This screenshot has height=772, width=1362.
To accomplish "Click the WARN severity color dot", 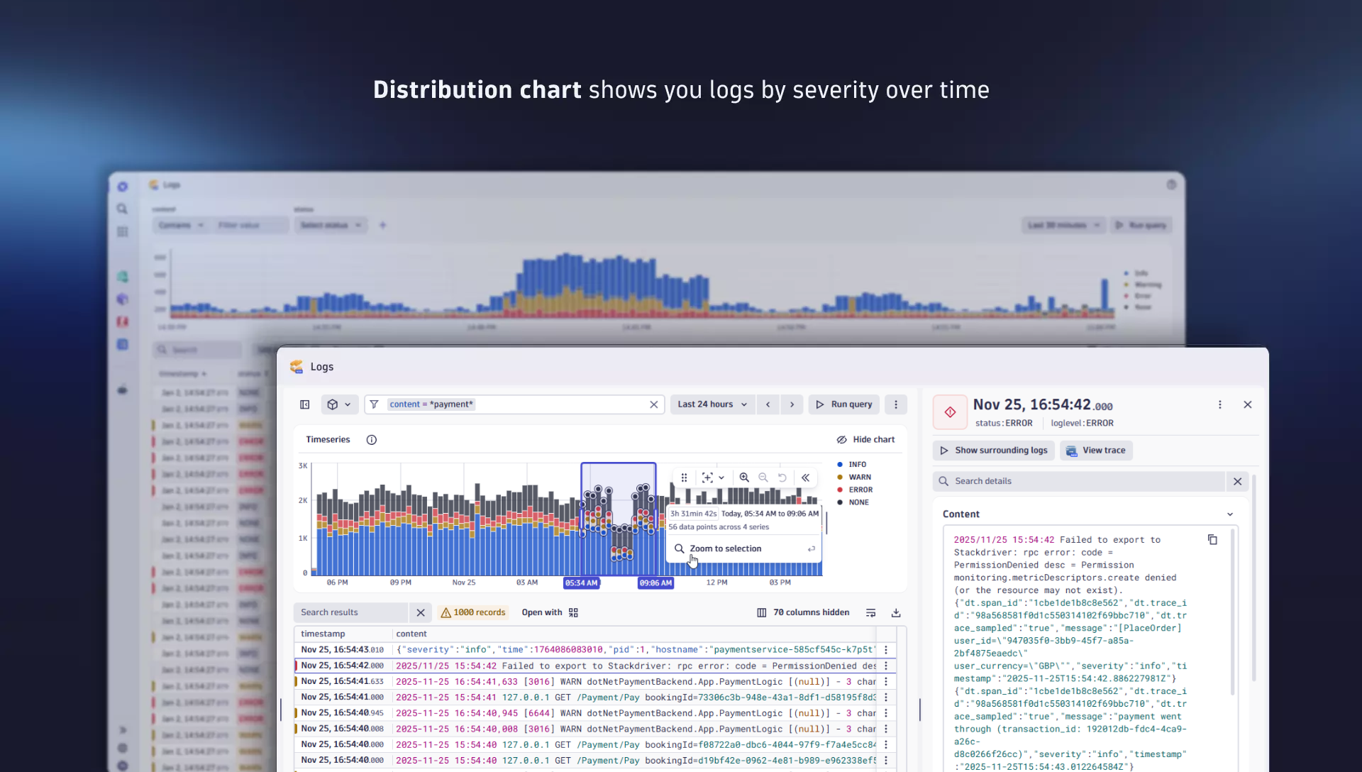I will pyautogui.click(x=841, y=477).
